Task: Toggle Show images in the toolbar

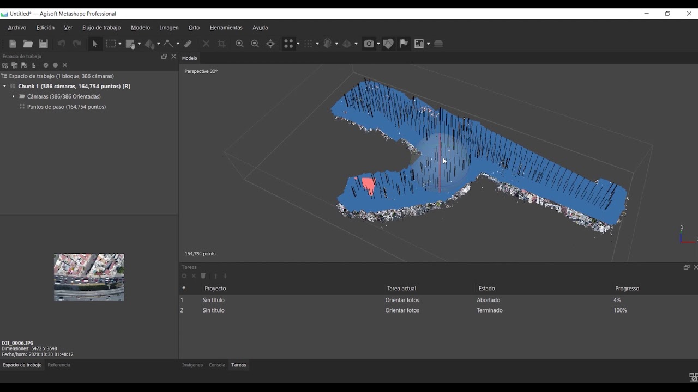Action: (419, 44)
